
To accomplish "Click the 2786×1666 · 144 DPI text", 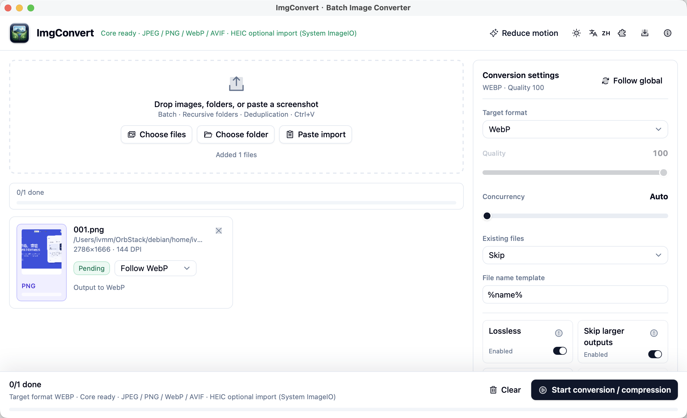I will (107, 249).
